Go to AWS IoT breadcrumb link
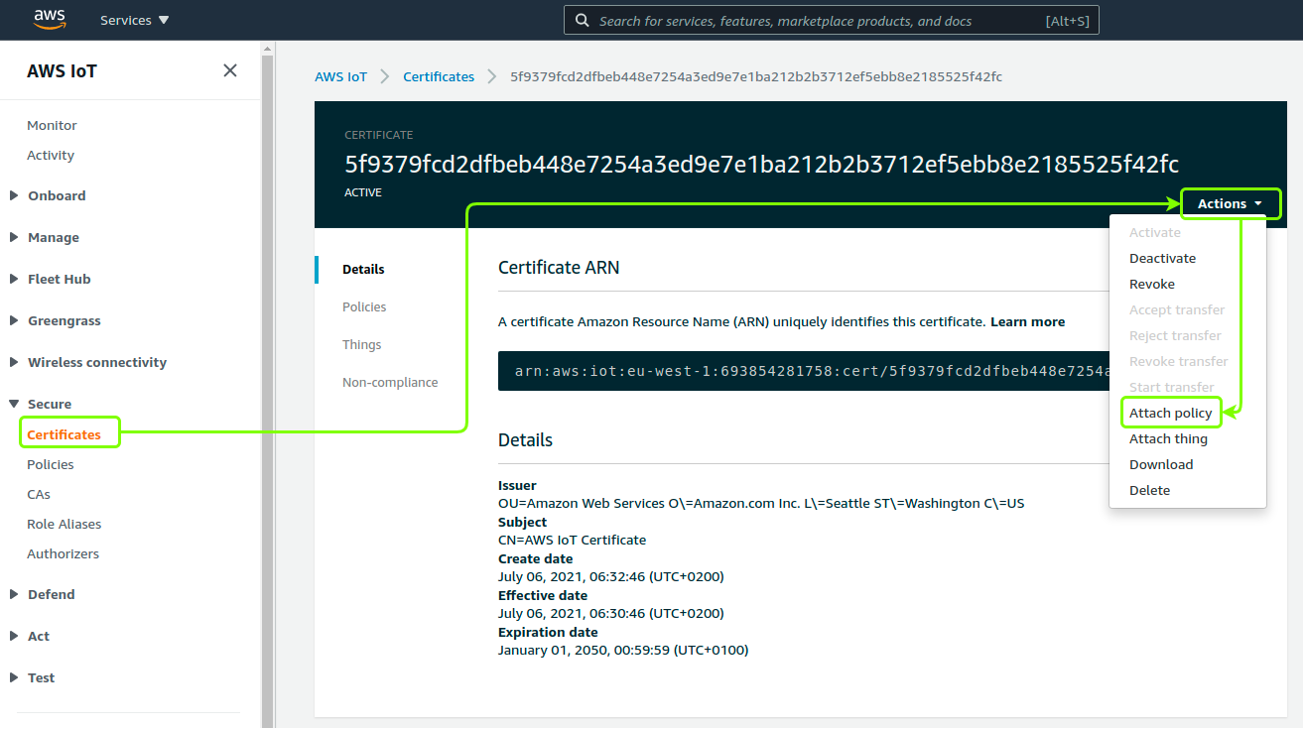Image resolution: width=1304 pixels, height=729 pixels. (x=340, y=76)
